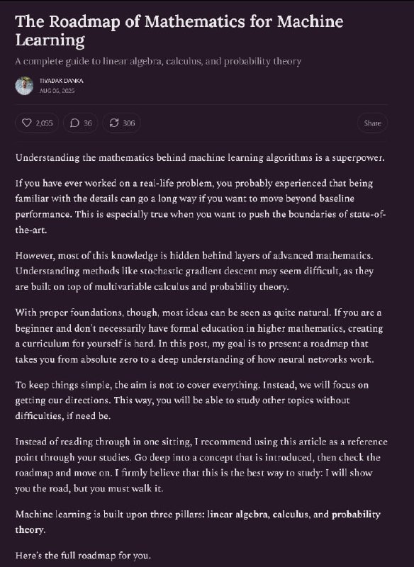Screen dimensions: 414x567
Task: Restack the post with the restack icon
Action: 113,123
